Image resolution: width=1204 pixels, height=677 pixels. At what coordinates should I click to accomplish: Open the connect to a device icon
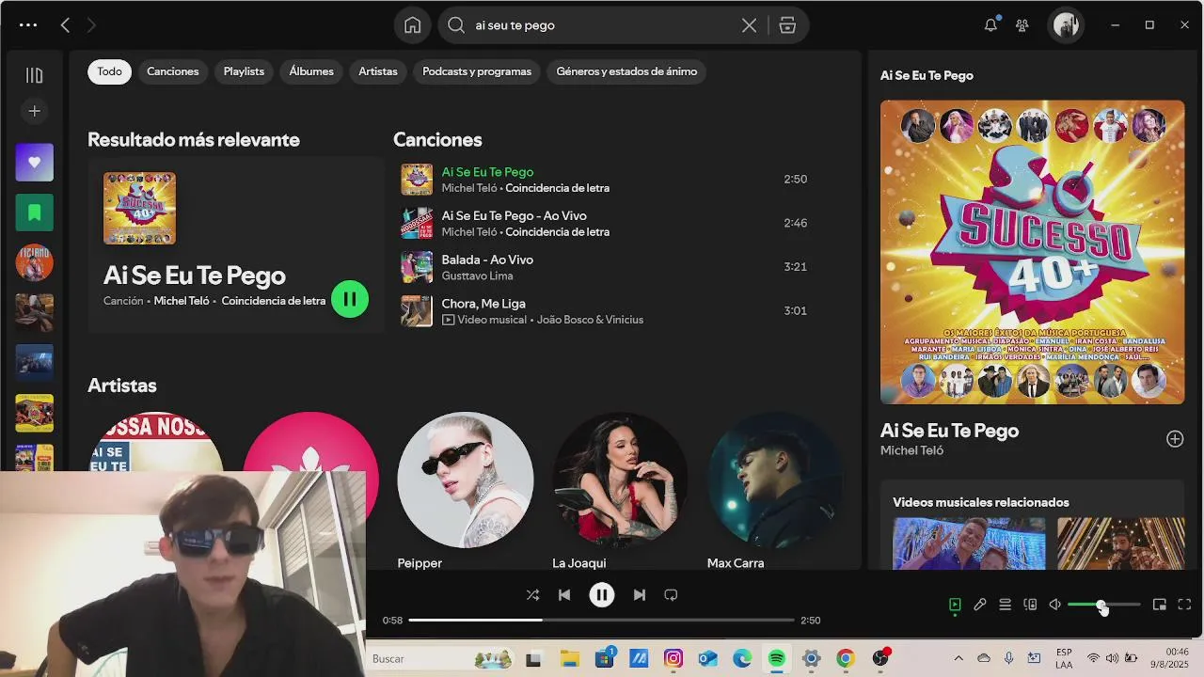[1030, 605]
